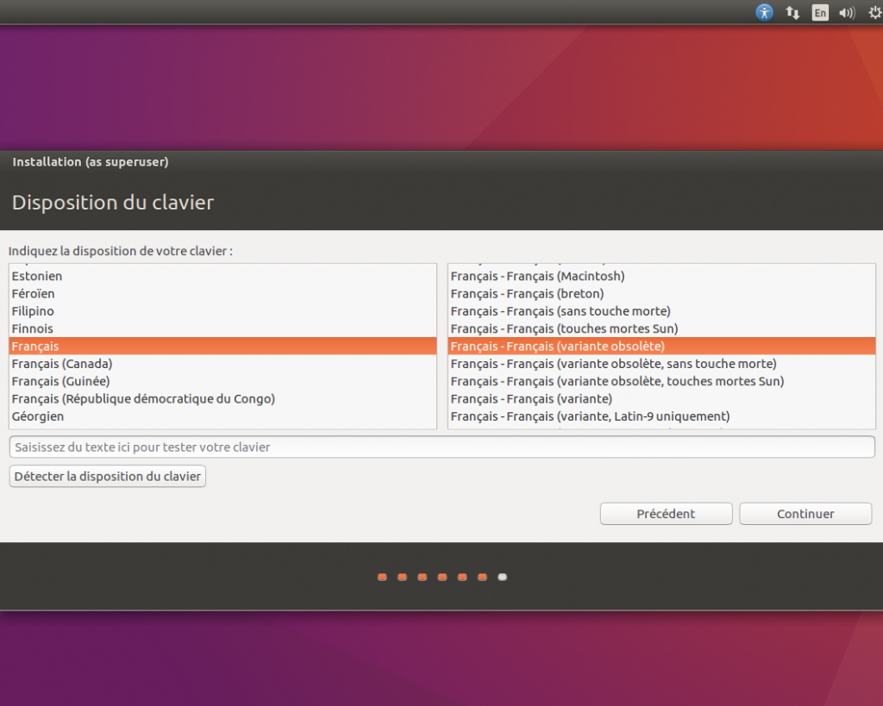Open the accessibility menu in the top panel

(x=764, y=13)
